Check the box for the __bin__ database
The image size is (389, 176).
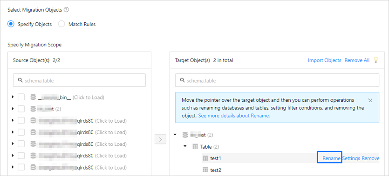pos(21,97)
